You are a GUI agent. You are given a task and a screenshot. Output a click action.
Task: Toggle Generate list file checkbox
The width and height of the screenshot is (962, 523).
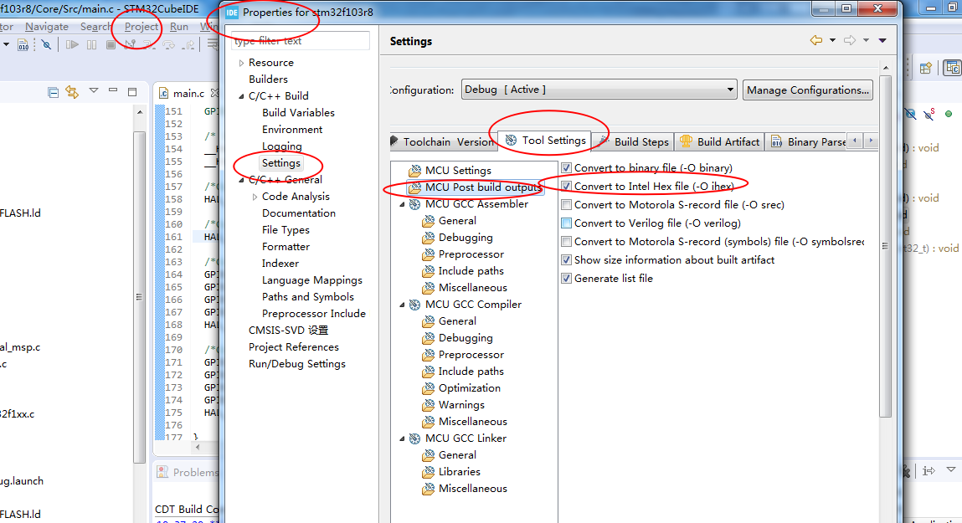pyautogui.click(x=566, y=279)
